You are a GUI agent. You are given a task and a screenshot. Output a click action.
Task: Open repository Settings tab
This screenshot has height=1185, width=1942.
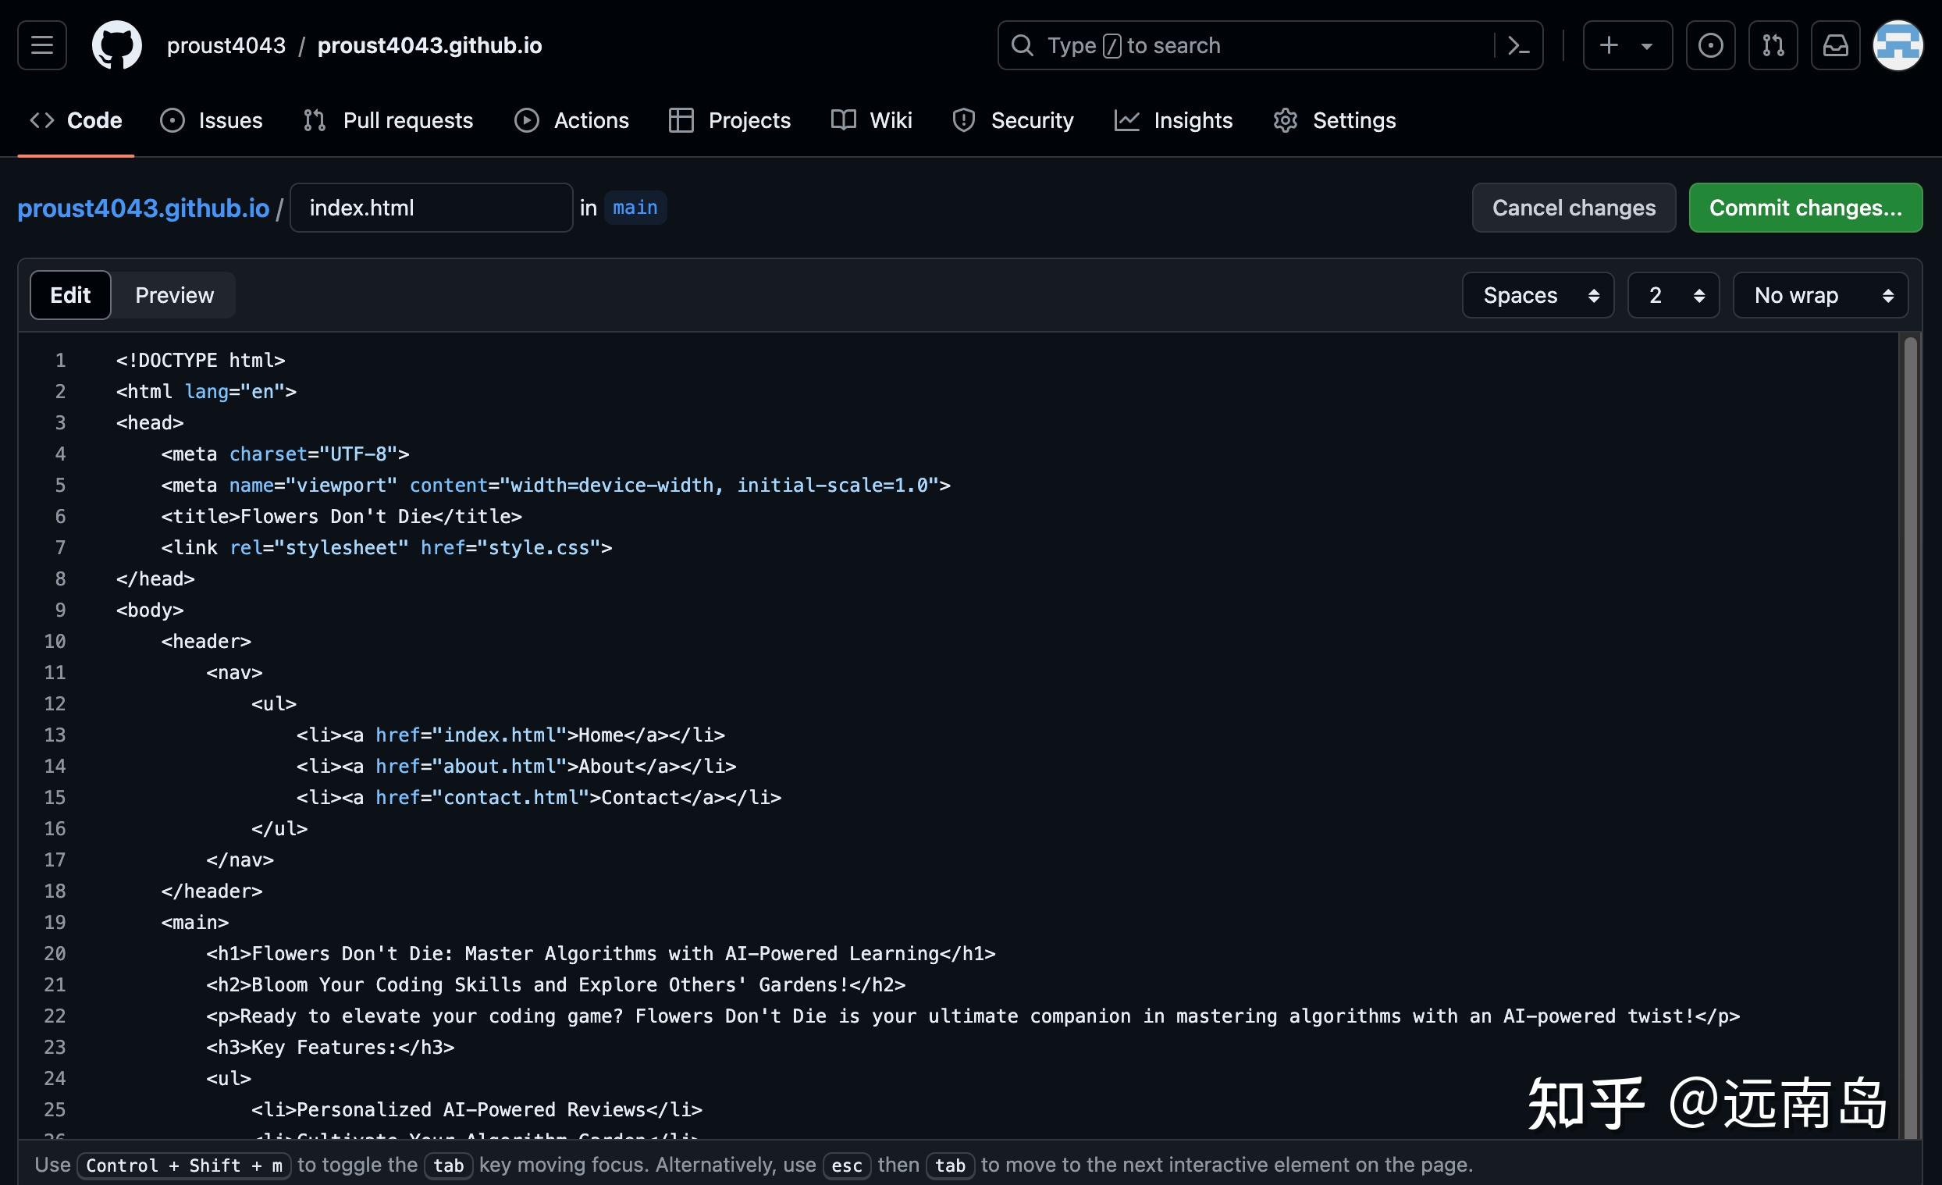click(1333, 120)
